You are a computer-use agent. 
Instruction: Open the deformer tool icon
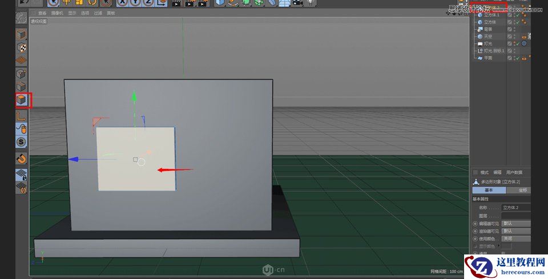(272, 3)
